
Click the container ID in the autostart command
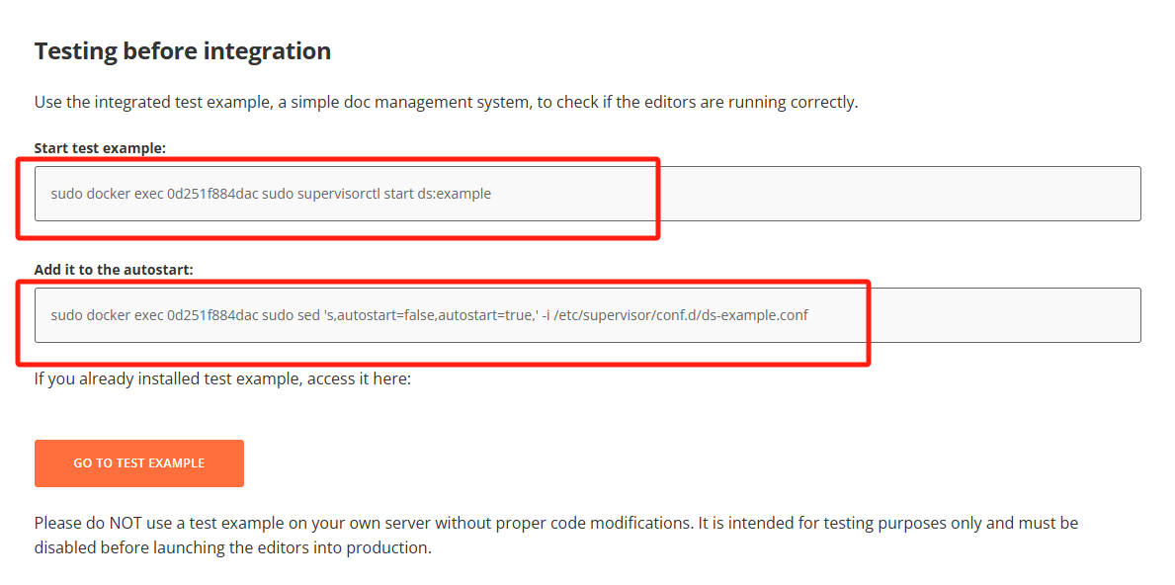click(212, 315)
